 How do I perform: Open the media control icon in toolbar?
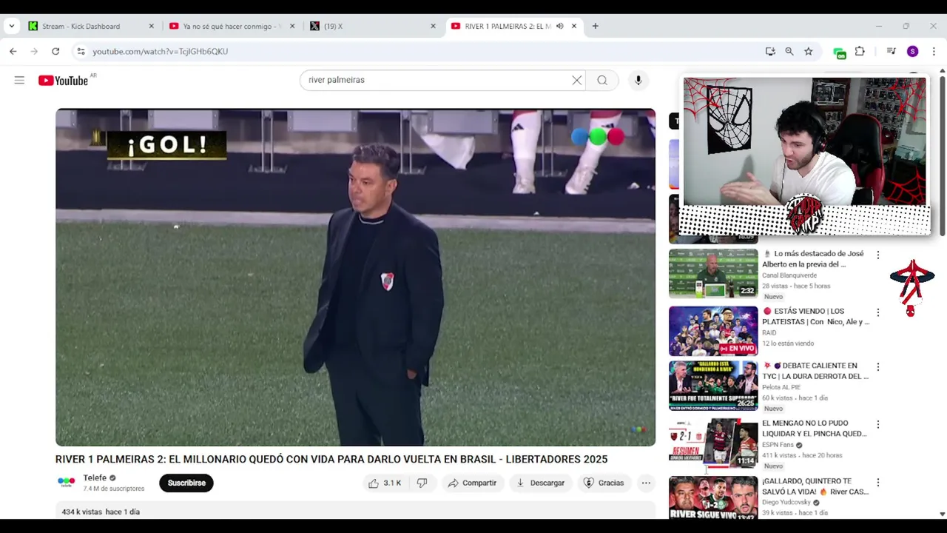point(892,51)
